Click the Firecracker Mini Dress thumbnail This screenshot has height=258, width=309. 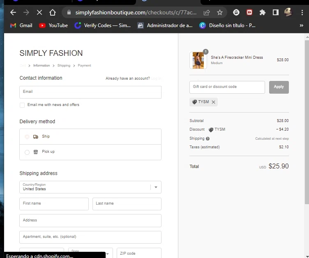198,60
